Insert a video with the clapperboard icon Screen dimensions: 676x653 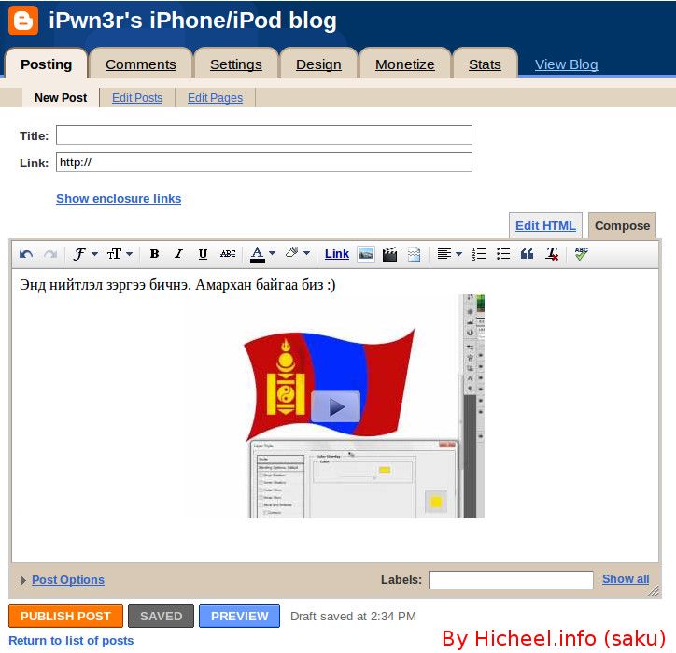coord(389,254)
